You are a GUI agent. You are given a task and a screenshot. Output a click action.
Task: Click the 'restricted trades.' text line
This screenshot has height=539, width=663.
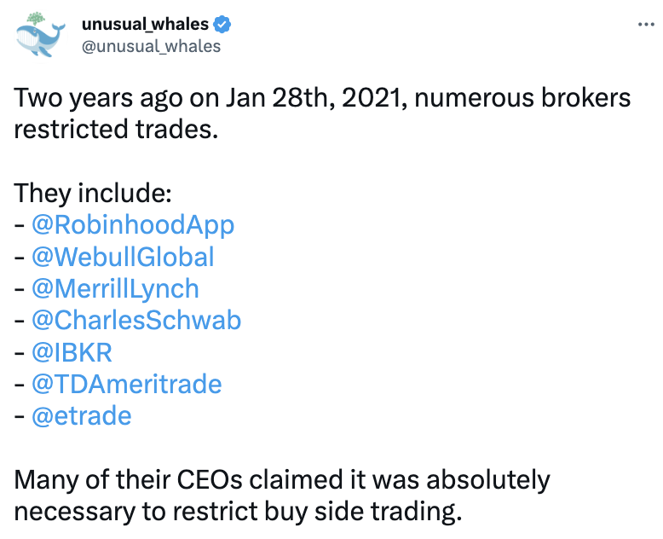click(x=116, y=129)
